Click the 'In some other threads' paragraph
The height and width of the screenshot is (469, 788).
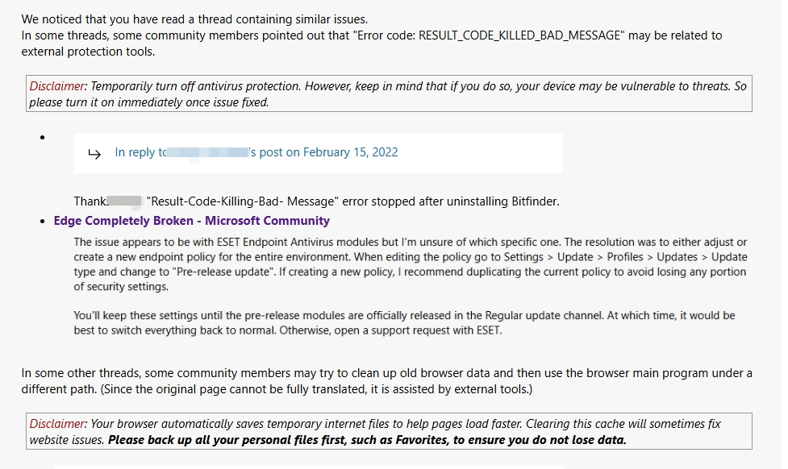coord(386,382)
